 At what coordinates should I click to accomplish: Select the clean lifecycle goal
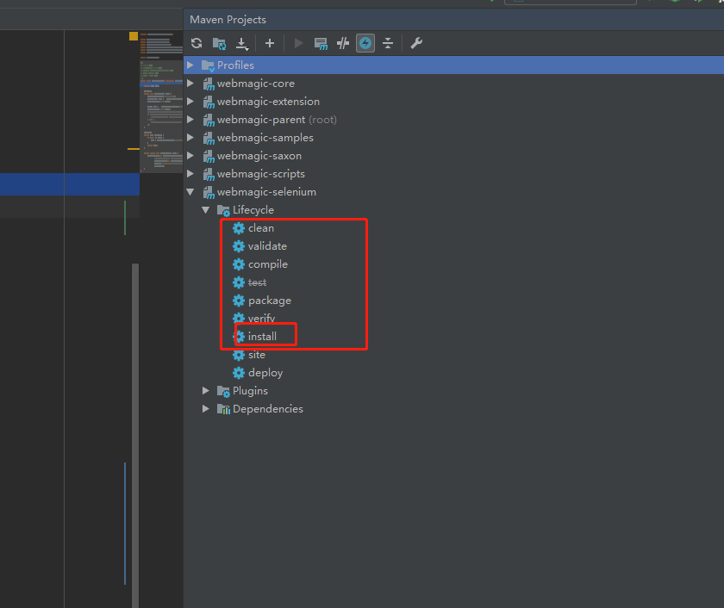[x=261, y=228]
